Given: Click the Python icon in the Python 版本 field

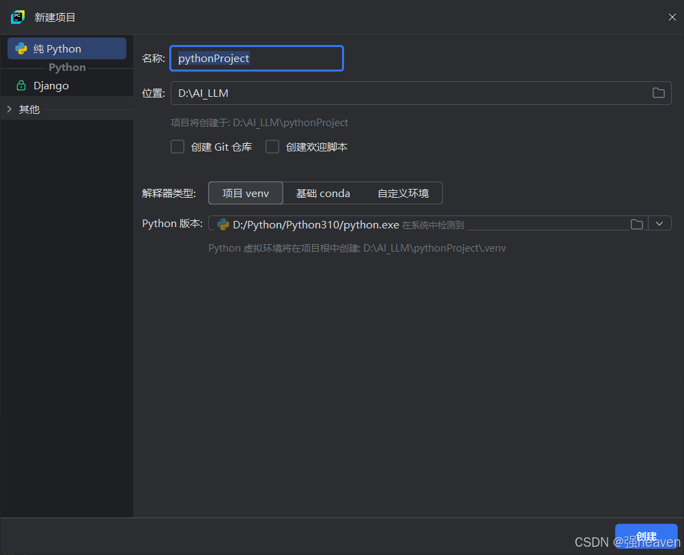Looking at the screenshot, I should pos(225,223).
